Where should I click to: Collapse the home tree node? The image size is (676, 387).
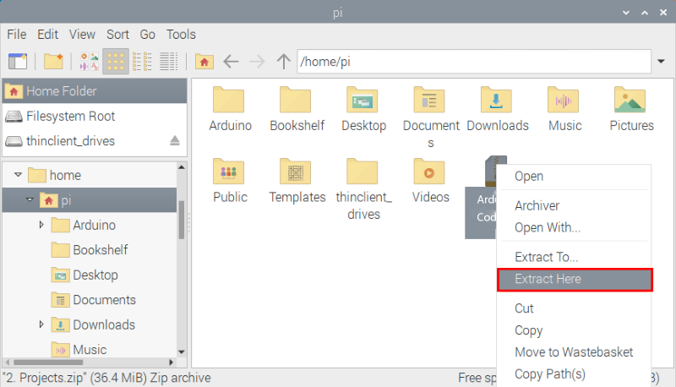18,175
